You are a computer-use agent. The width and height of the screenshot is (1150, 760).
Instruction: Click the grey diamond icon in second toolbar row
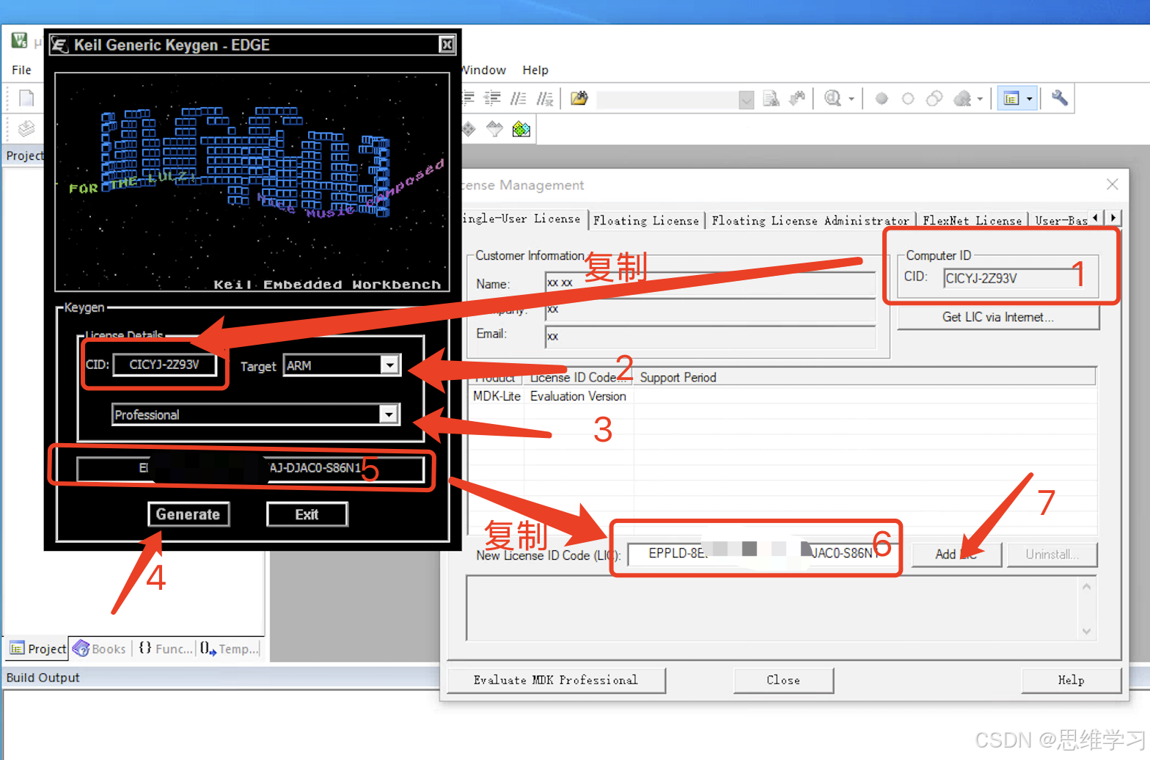point(469,130)
